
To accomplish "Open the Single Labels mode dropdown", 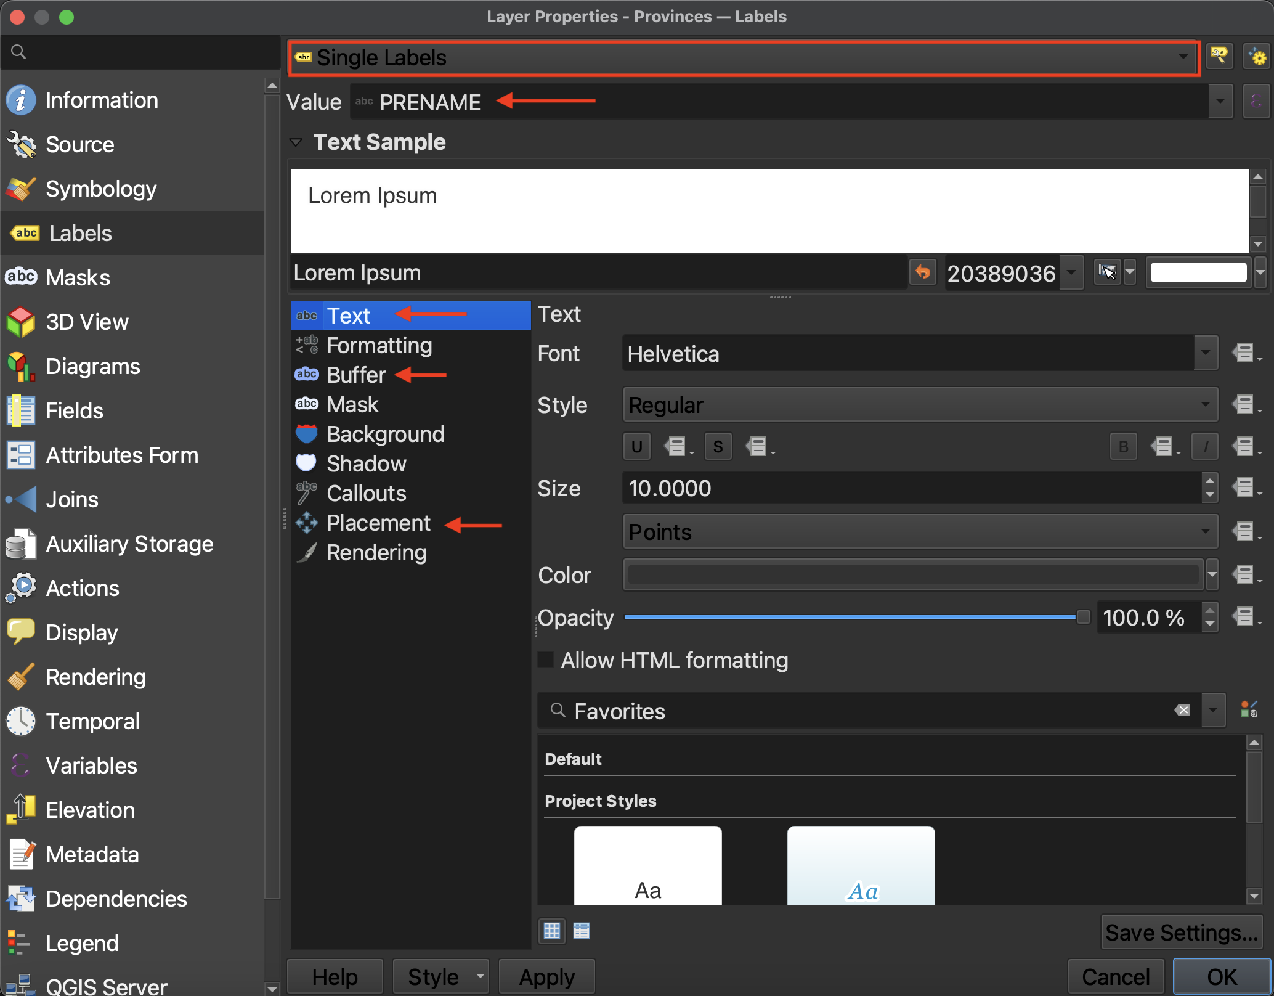I will (744, 57).
